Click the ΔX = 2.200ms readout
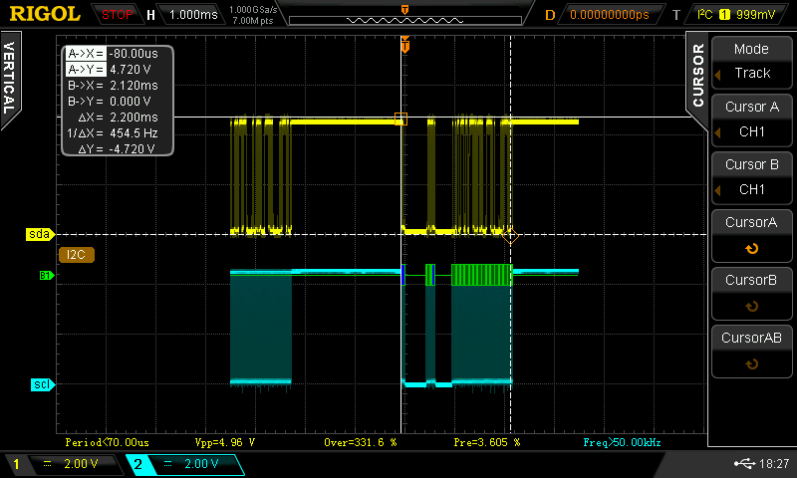This screenshot has height=478, width=797. pos(118,117)
